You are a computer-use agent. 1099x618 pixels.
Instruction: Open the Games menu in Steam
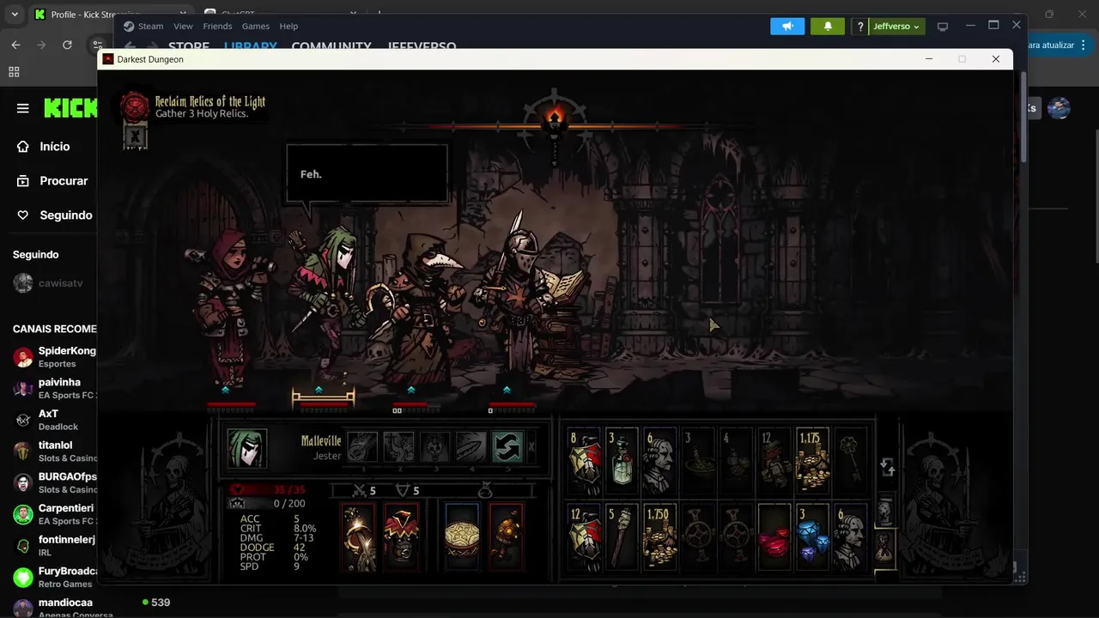255,26
